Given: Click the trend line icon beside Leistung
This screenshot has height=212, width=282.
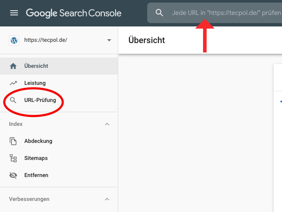Looking at the screenshot, I should tap(13, 83).
